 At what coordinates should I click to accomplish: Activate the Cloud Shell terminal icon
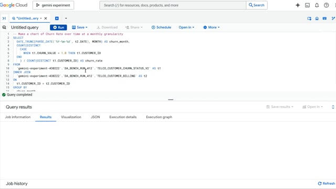point(307,5)
